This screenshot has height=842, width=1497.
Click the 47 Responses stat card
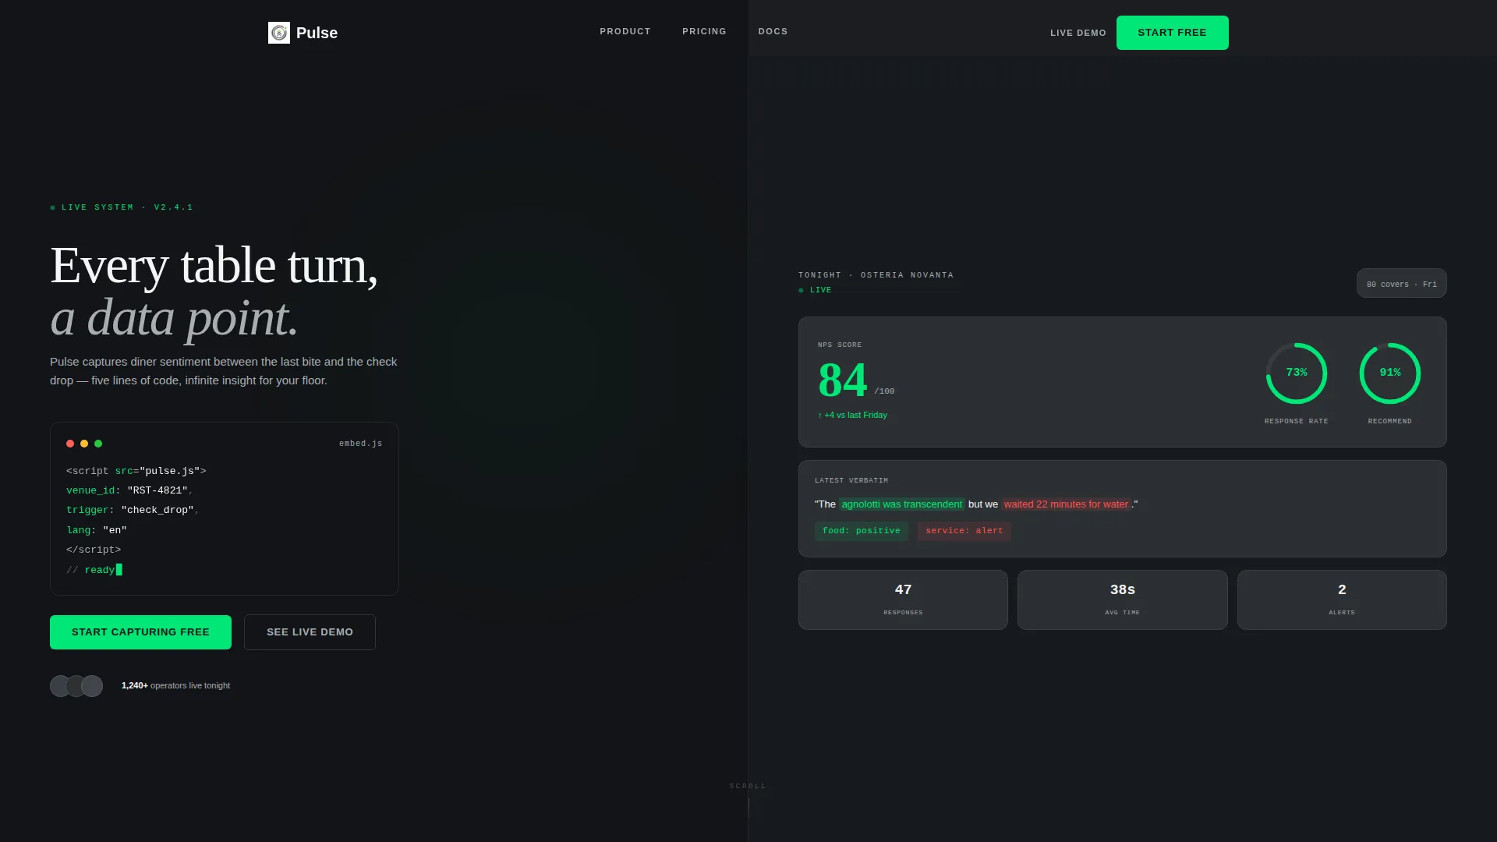903,600
